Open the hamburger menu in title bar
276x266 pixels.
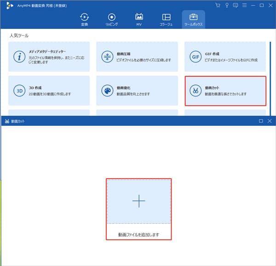(x=244, y=5)
